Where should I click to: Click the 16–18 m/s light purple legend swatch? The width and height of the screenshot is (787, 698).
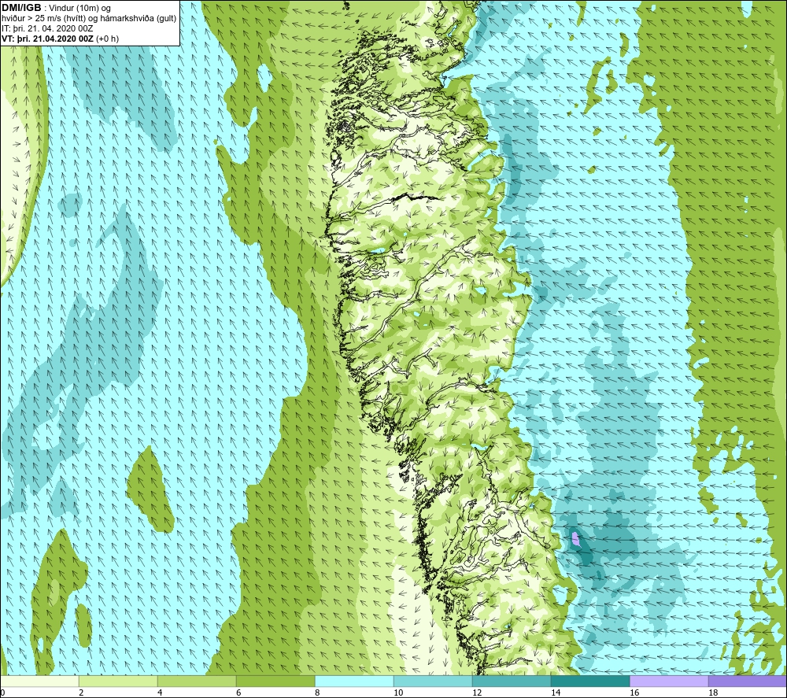669,681
